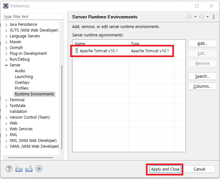The width and height of the screenshot is (220, 179).
Task: Expand the XML node chevron
Action: (x=6, y=135)
